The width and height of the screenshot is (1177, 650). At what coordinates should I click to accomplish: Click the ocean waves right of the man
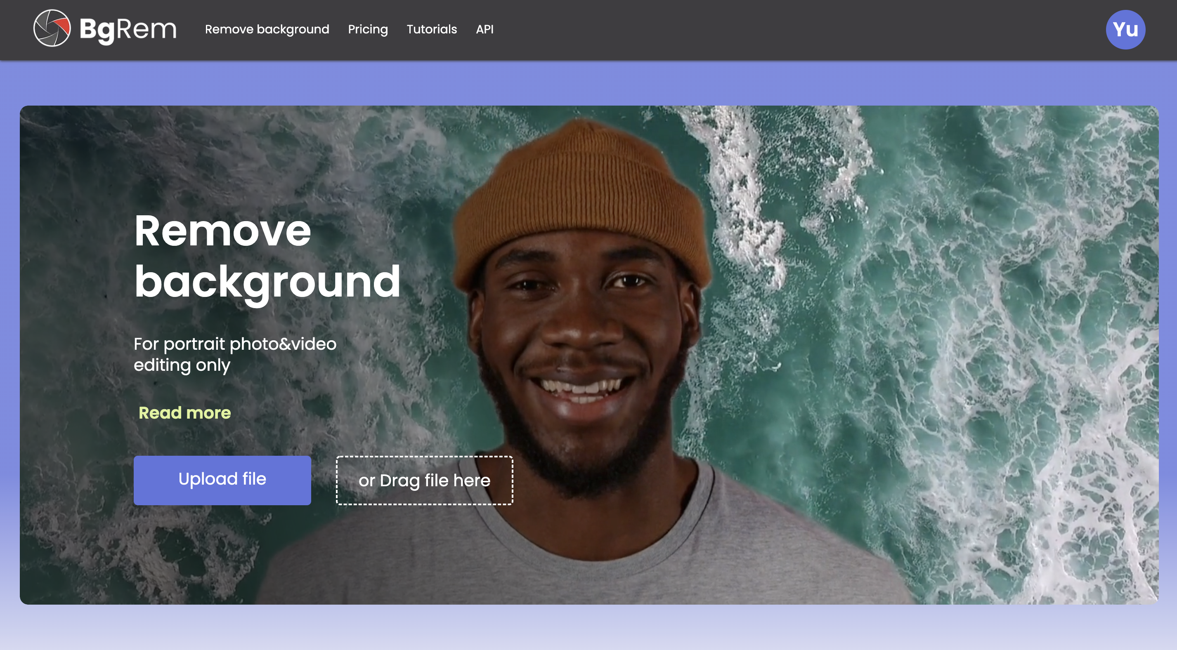point(960,320)
